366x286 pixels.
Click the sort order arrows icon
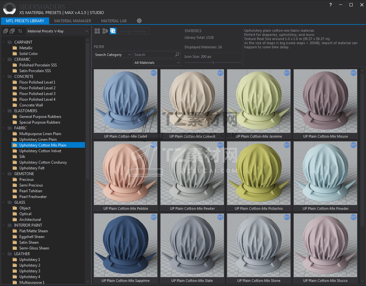20,31
